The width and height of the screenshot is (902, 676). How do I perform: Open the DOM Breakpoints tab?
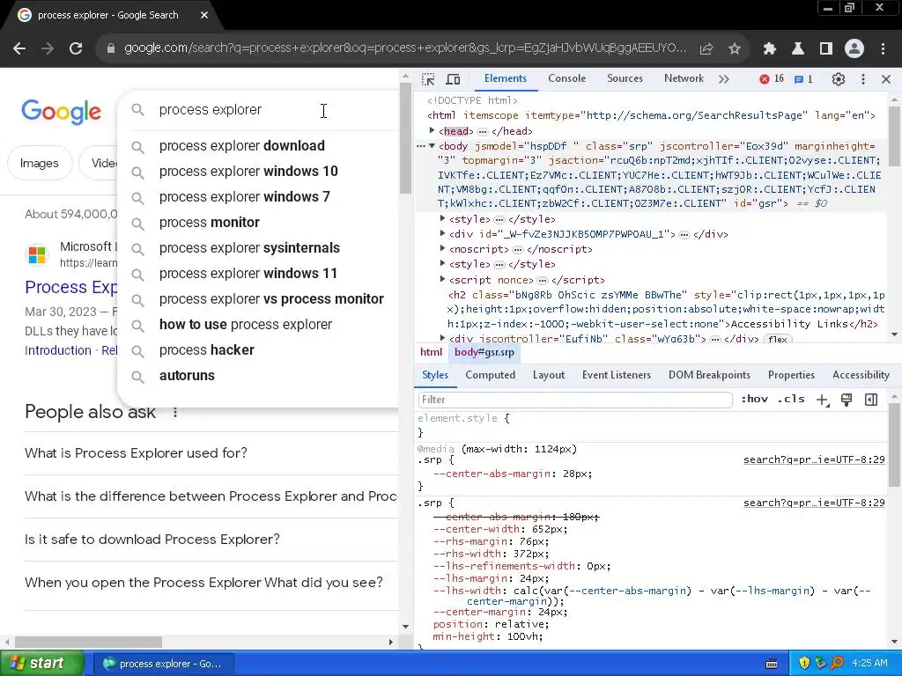coord(709,375)
